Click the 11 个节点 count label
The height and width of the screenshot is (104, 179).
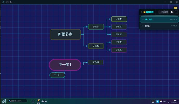(174, 19)
